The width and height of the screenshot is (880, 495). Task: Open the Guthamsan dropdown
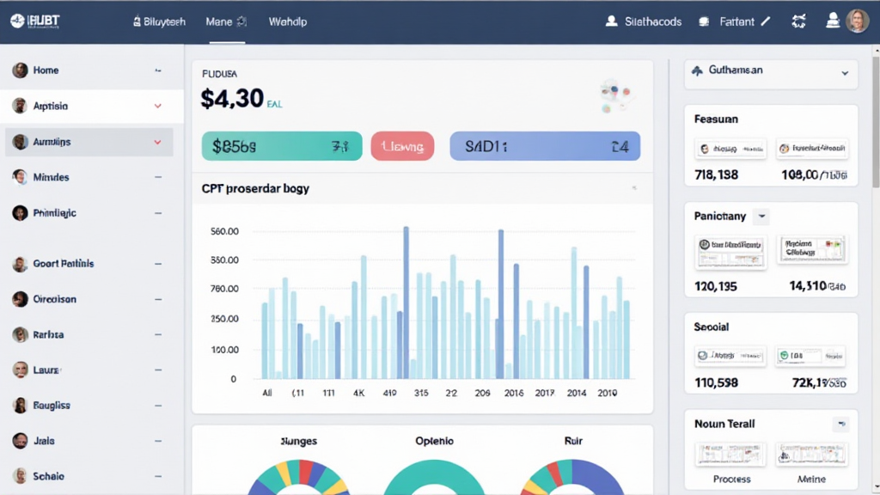tap(845, 73)
